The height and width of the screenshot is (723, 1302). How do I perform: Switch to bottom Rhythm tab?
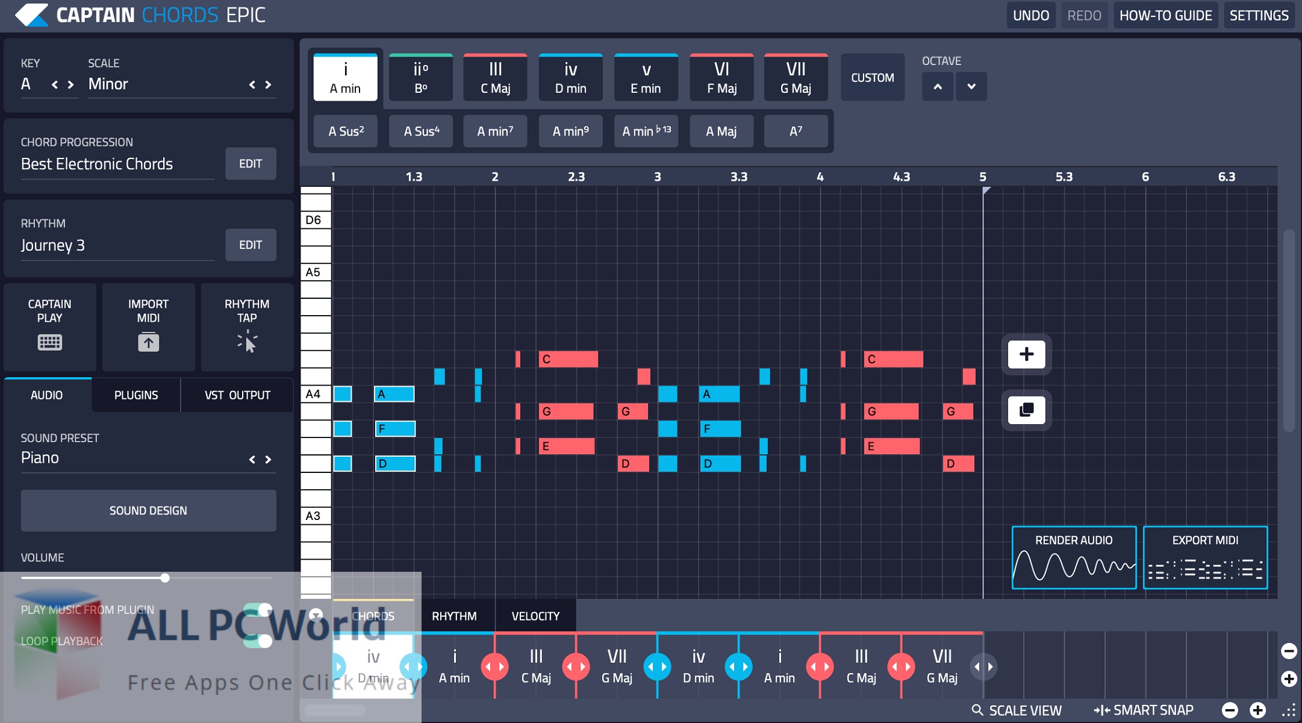tap(454, 616)
